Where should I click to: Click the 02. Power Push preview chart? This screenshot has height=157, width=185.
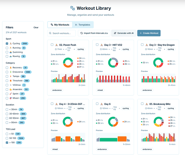click(68, 78)
